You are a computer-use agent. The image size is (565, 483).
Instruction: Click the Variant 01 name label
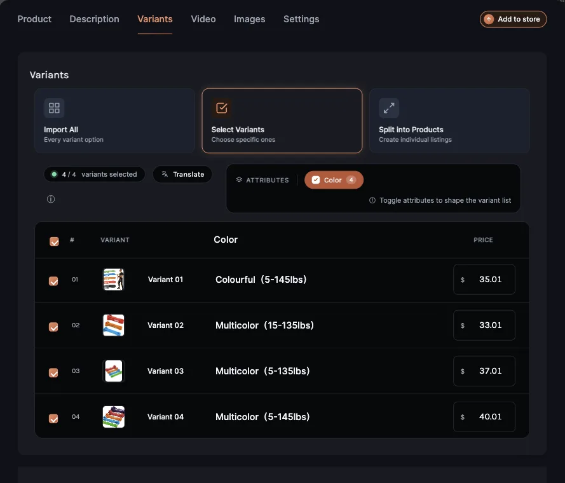click(165, 280)
